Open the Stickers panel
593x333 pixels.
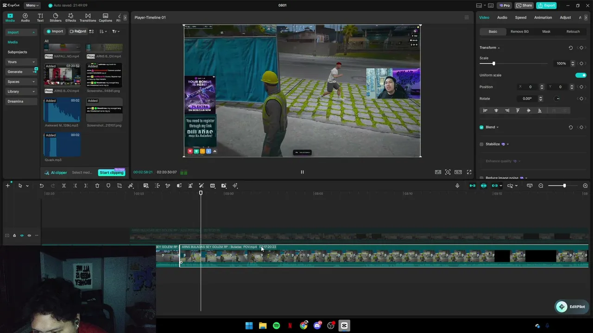[56, 18]
